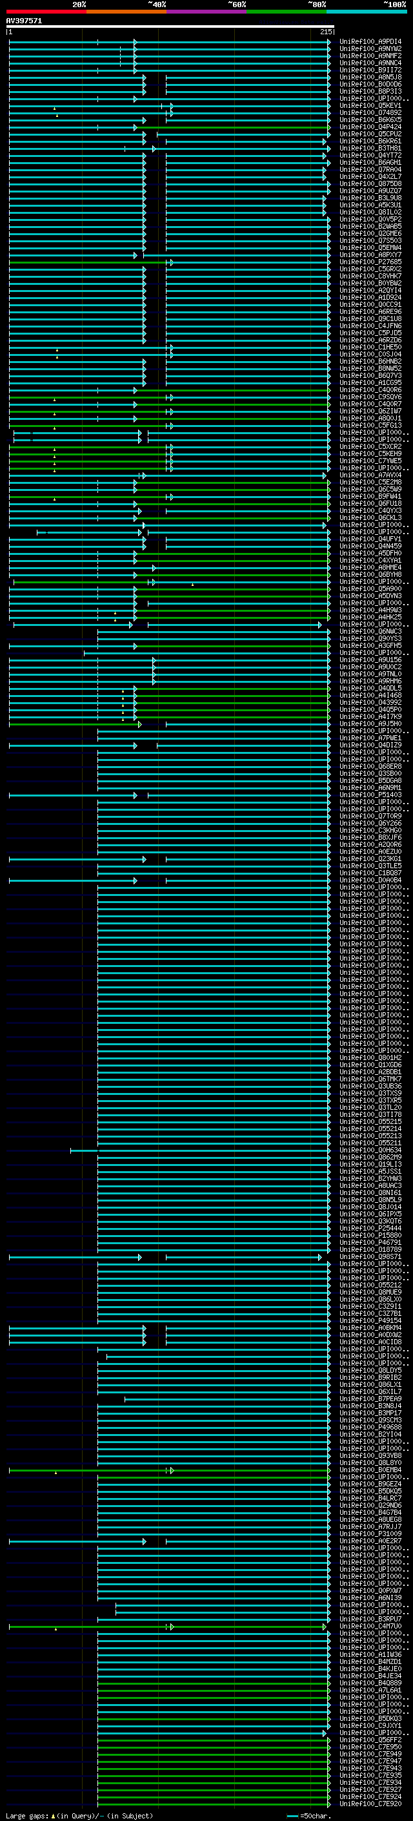Select label UniRef100_Q801H2
This screenshot has height=1821, width=413.
(370, 1057)
